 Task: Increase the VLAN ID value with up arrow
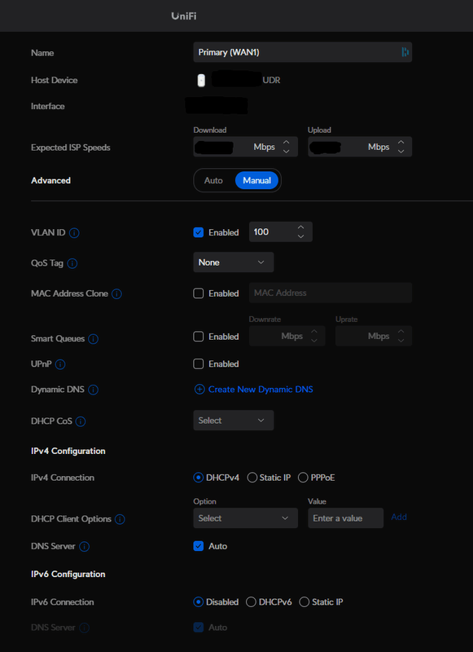[301, 227]
